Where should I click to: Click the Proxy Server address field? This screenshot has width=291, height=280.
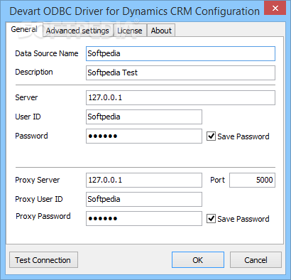[144, 180]
